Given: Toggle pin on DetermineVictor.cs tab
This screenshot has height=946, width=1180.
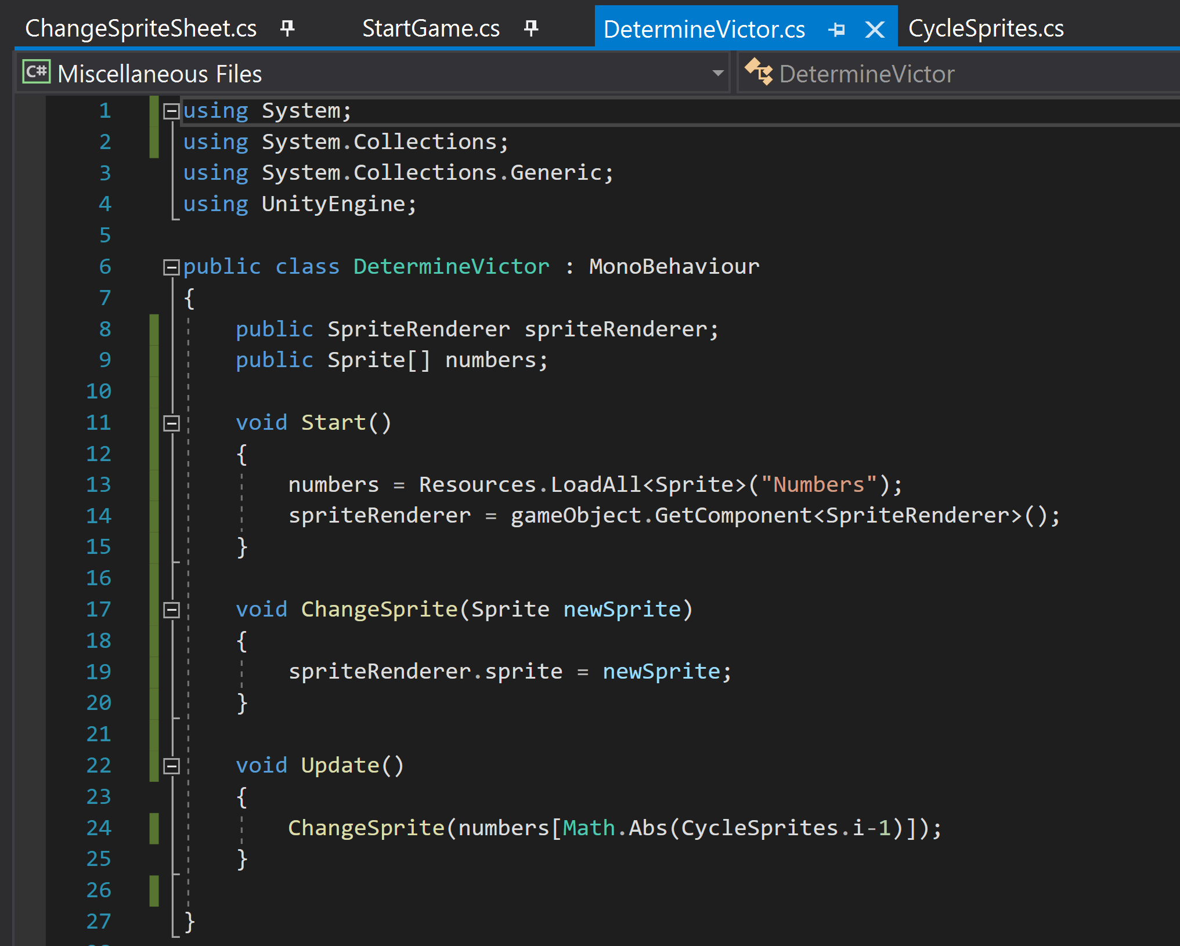Looking at the screenshot, I should 836,29.
